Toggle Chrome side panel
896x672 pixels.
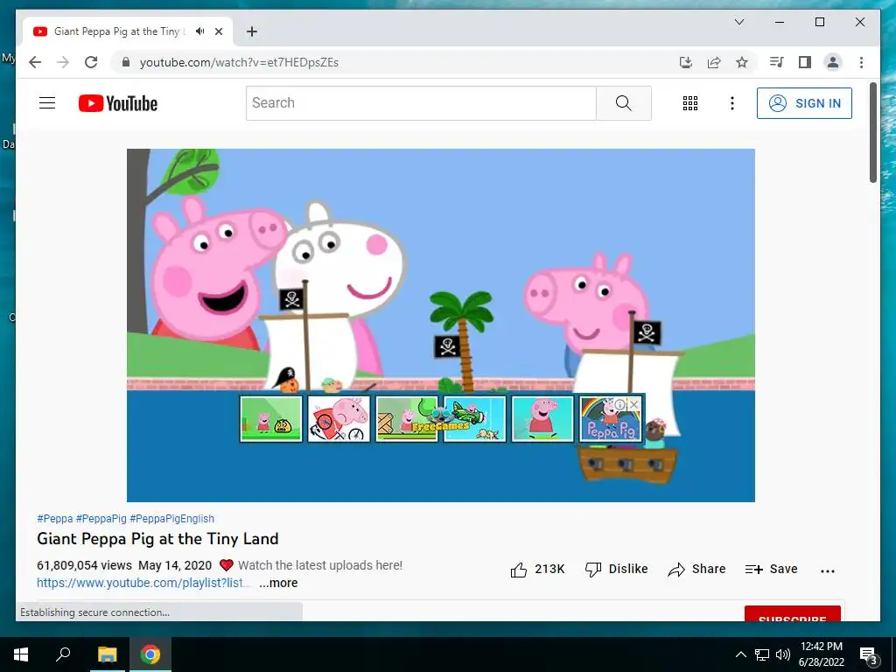[805, 62]
